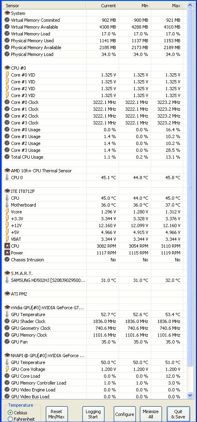Screen dimensions: 197x422
Task: Select the Celsius temperature option
Action: (10, 412)
